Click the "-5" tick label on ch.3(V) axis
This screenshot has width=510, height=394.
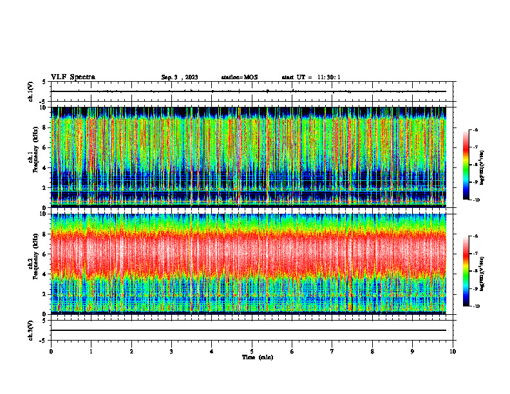coord(44,341)
